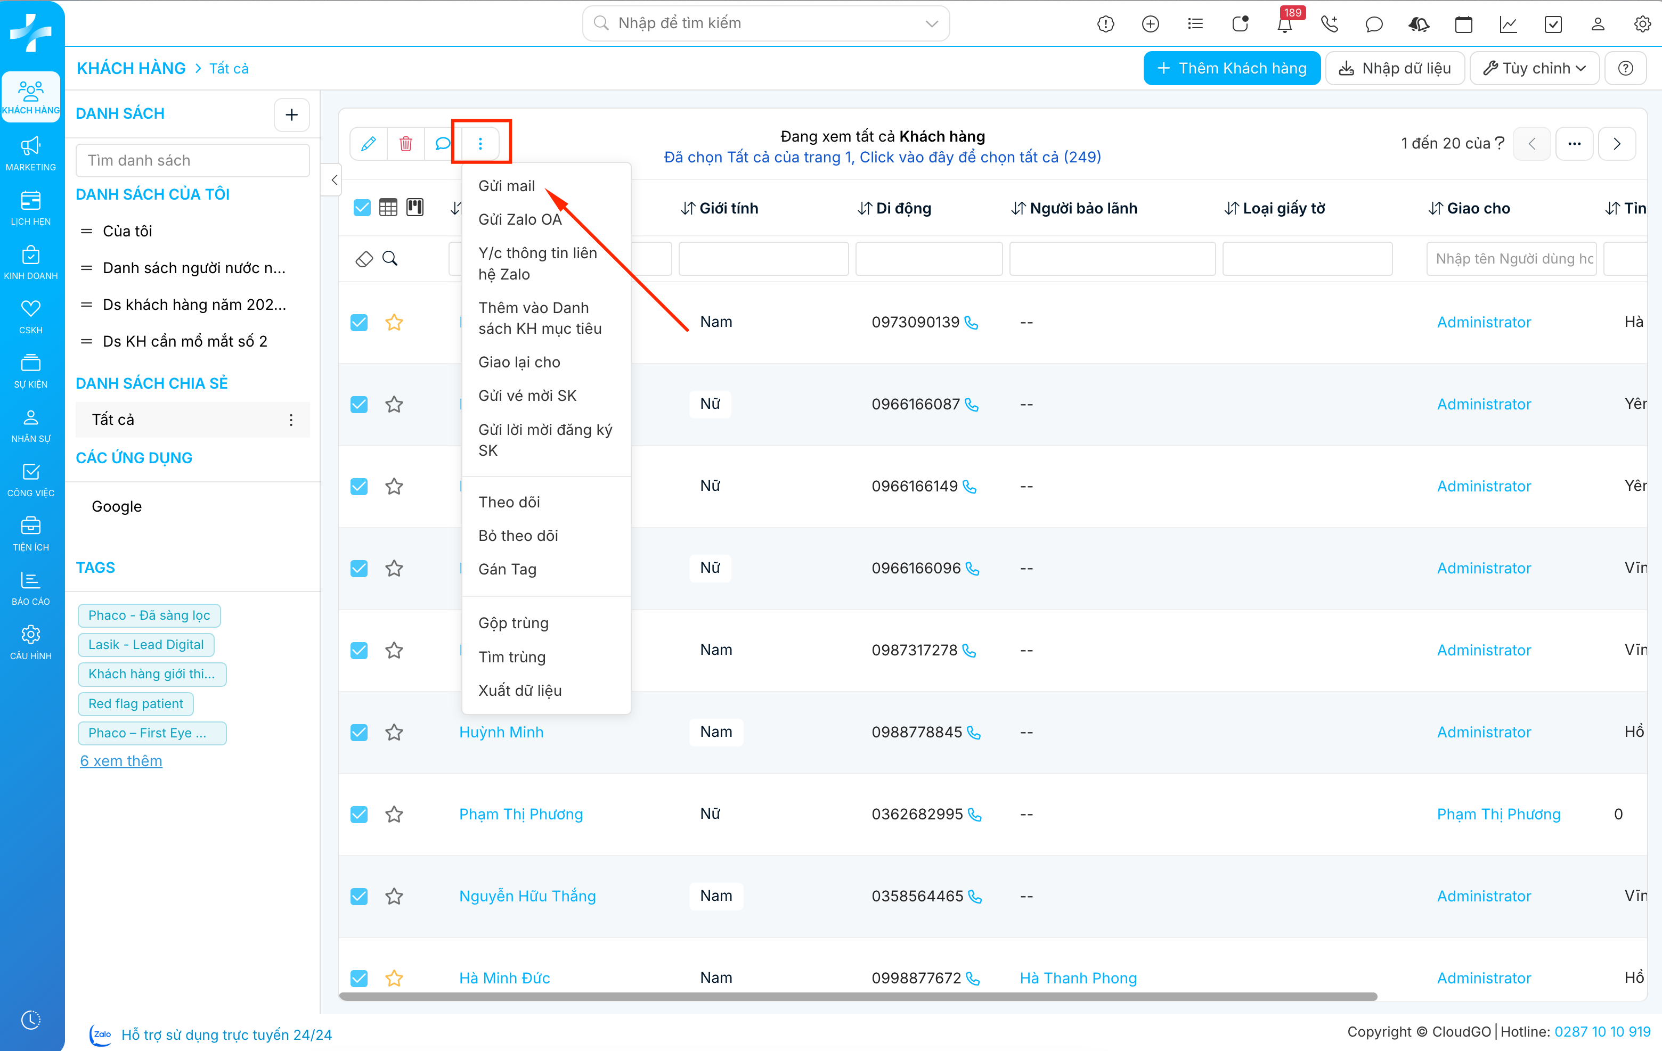Switch to kanban board view icon

coord(415,208)
